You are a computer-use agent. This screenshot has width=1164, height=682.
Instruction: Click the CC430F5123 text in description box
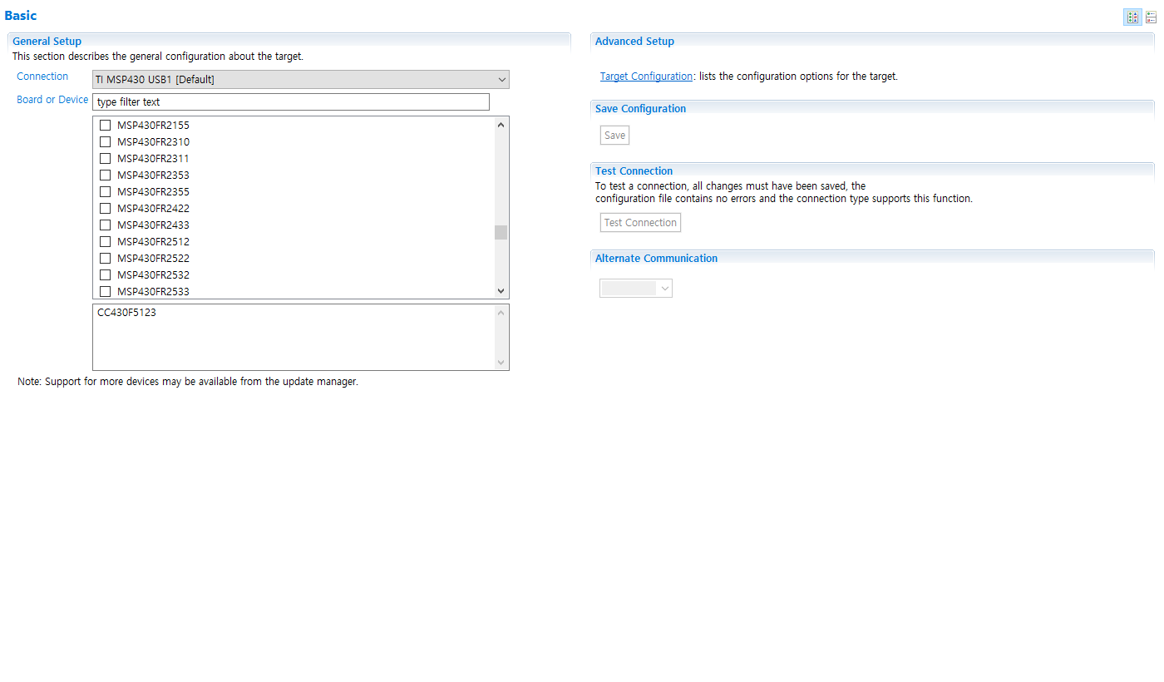click(126, 314)
